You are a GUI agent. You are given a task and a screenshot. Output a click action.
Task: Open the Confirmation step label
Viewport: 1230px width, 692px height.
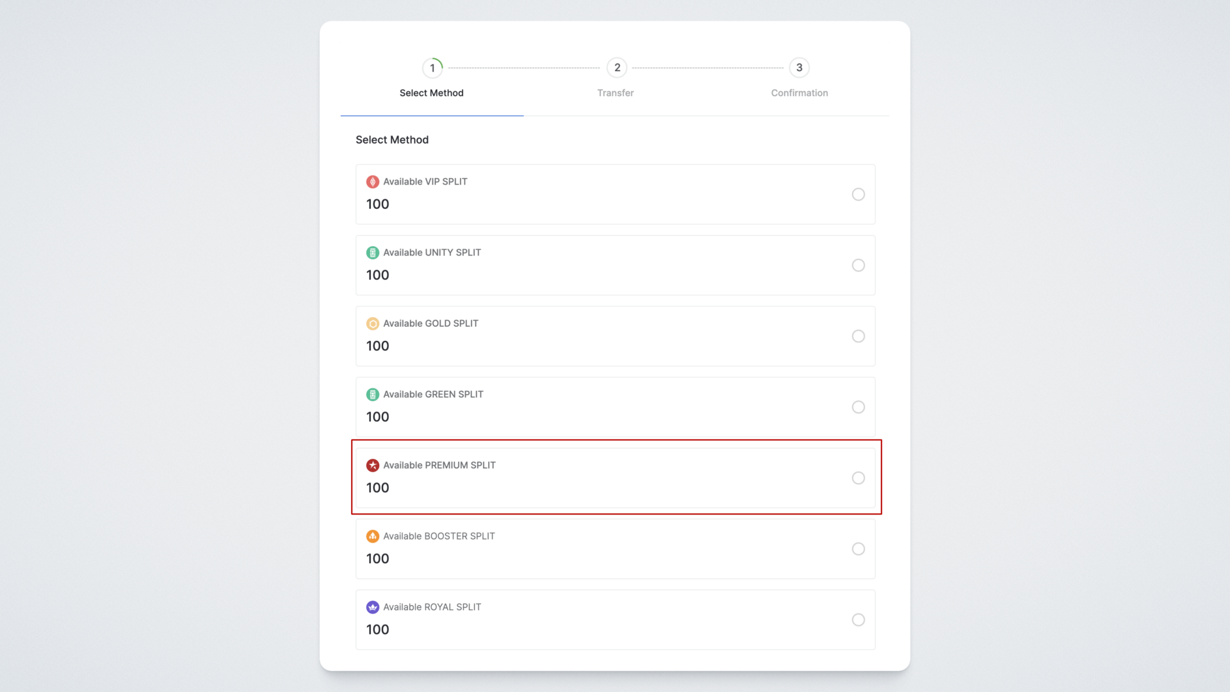(x=799, y=93)
